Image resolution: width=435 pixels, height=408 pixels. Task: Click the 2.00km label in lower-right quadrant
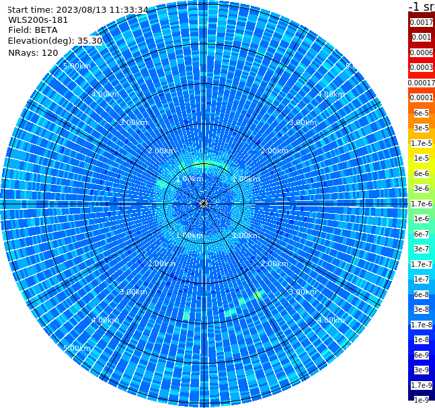274,263
